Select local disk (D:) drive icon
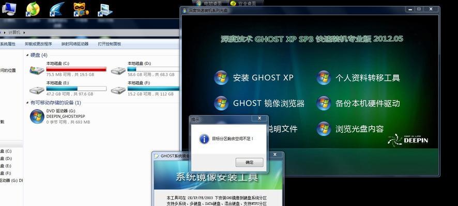 (118, 70)
